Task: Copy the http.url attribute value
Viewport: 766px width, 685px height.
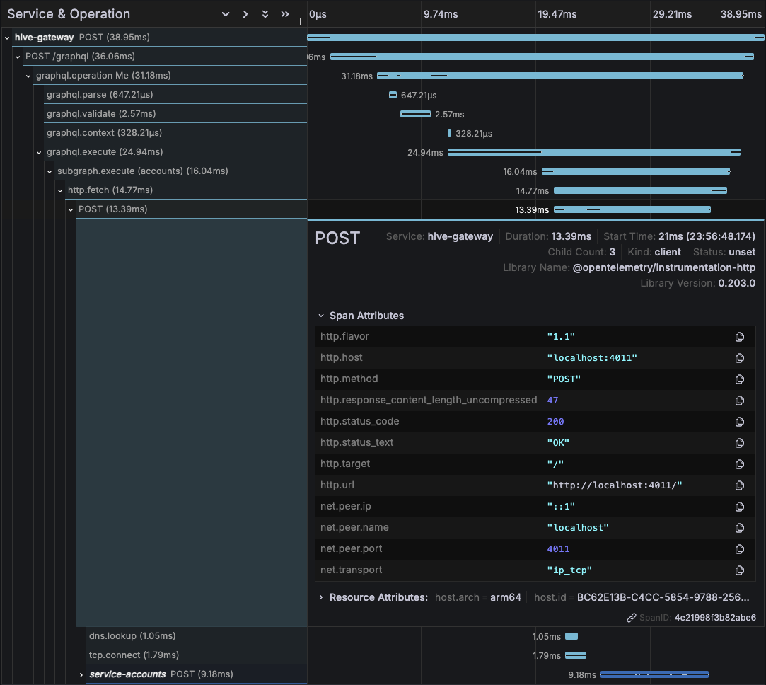Action: 740,485
